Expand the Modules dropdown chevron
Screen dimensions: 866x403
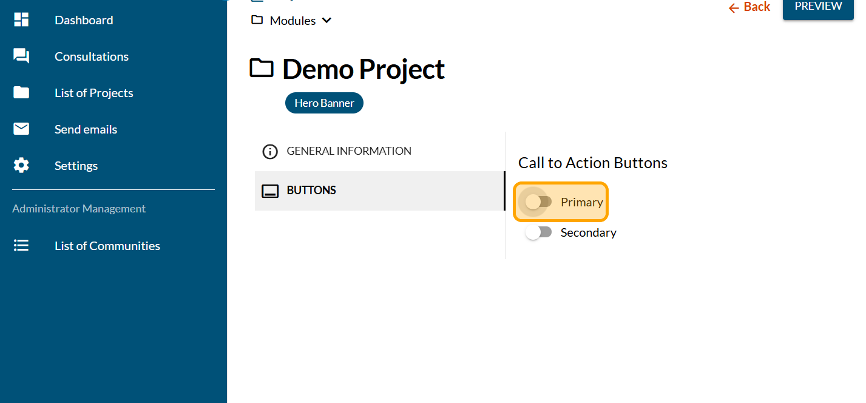pos(326,21)
